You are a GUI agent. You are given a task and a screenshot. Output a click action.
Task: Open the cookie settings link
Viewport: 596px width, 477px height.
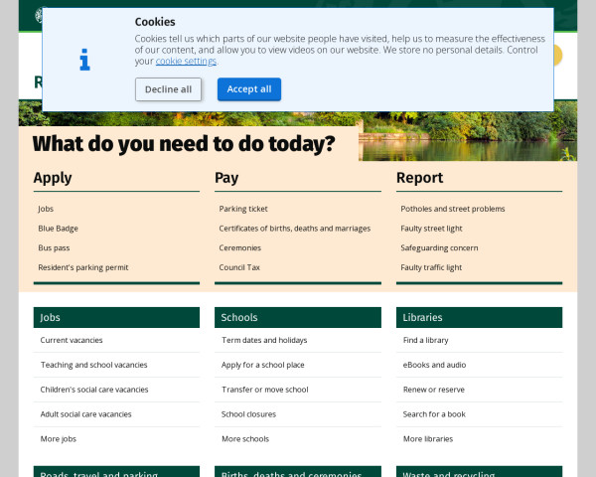point(186,62)
